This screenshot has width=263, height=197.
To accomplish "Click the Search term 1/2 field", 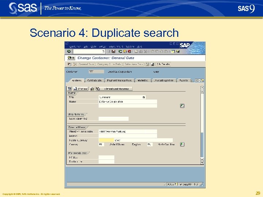I will (114, 119).
